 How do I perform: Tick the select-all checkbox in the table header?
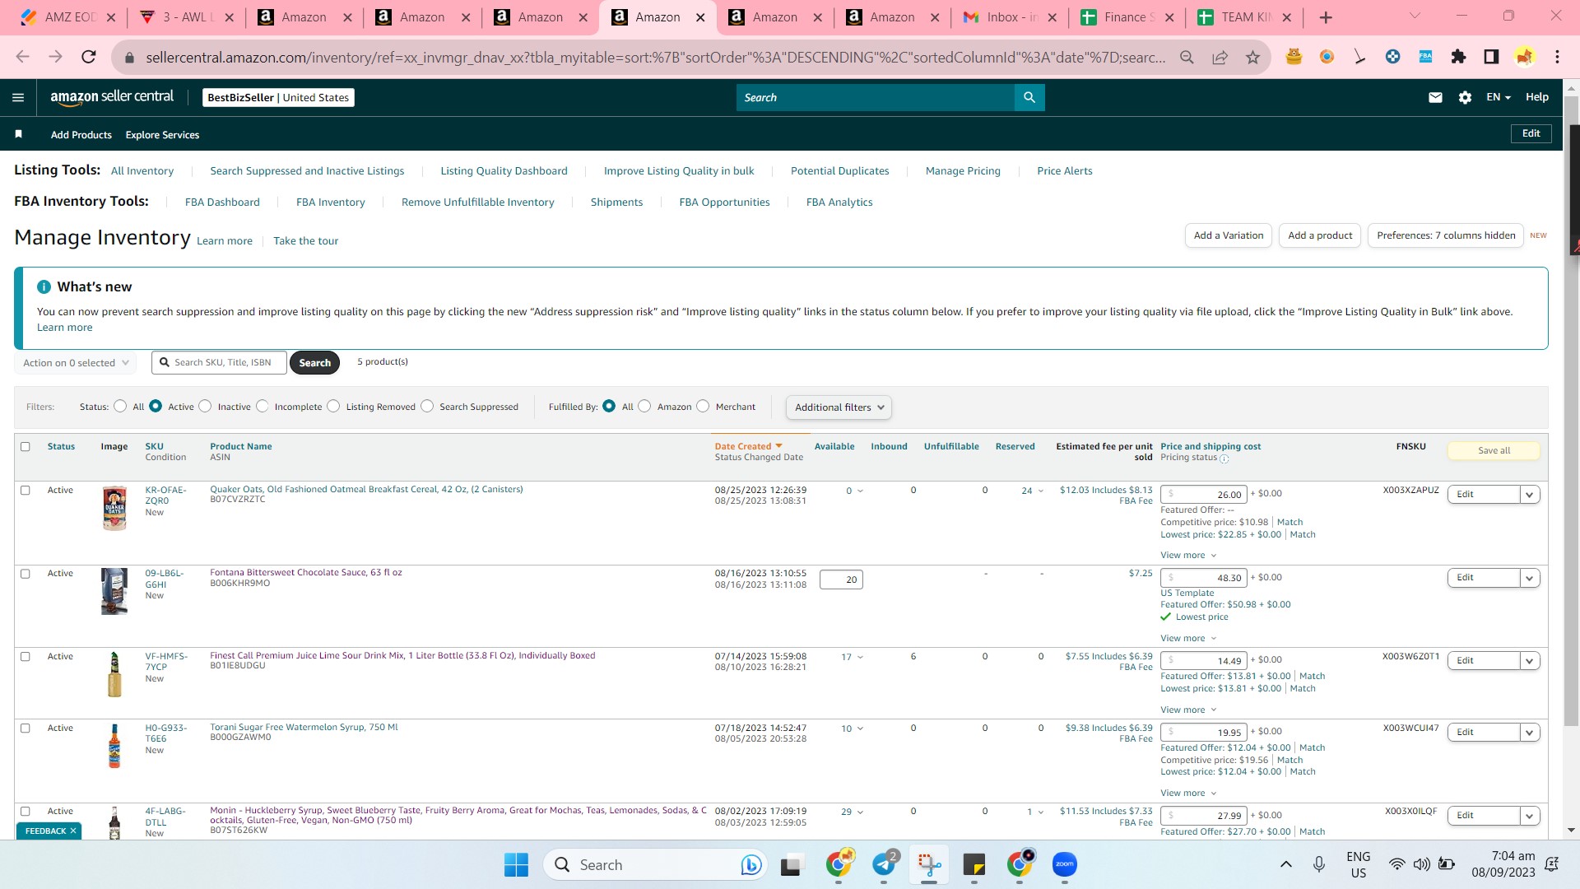click(25, 446)
